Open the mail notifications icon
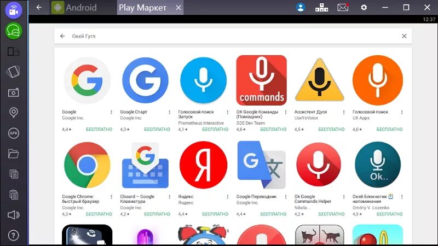438x246 pixels. [x=343, y=7]
